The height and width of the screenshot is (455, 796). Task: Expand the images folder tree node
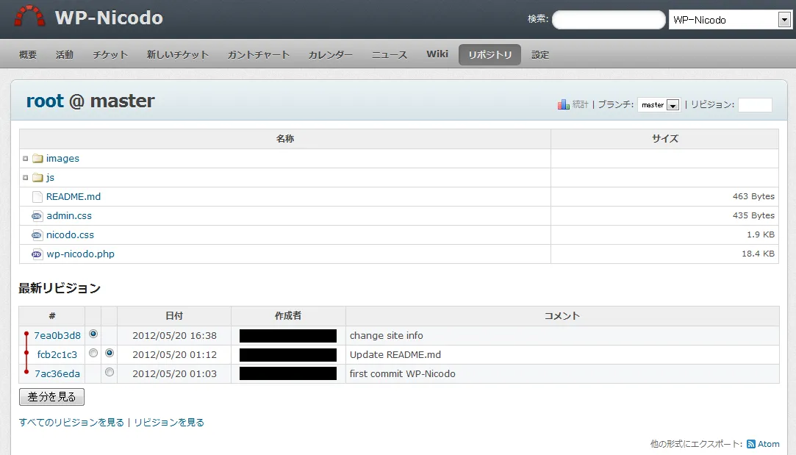coord(26,158)
